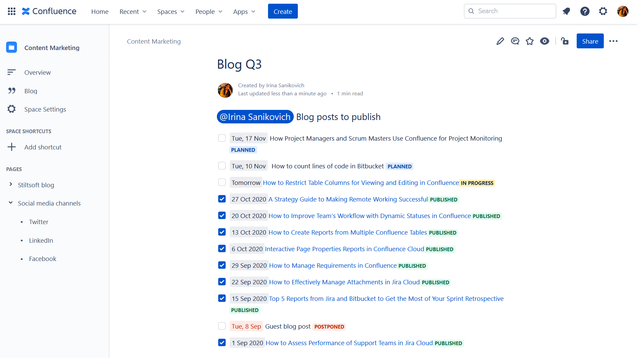Open the Spaces dropdown menu
Screen dimensions: 637x358
point(171,11)
